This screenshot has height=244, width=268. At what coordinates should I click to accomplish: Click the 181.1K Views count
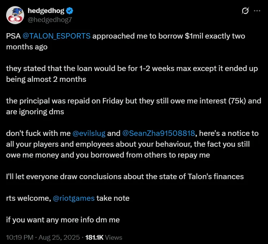(x=104, y=238)
